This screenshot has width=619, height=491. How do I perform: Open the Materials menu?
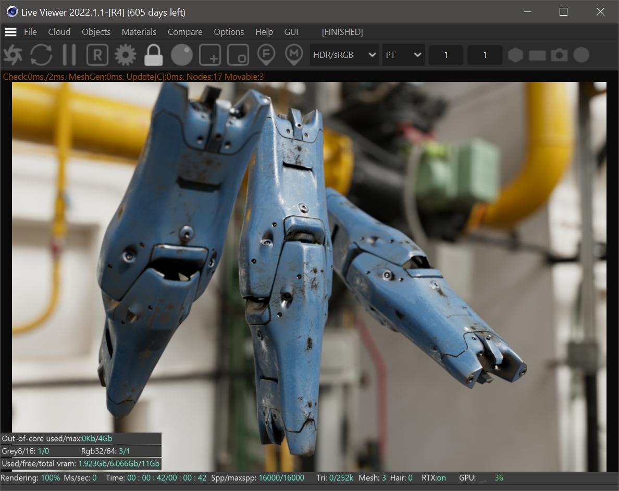click(x=139, y=32)
